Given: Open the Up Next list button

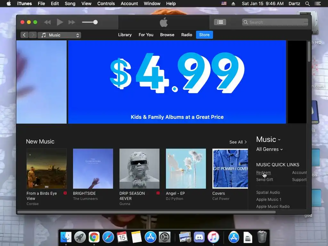Looking at the screenshot, I should point(220,22).
